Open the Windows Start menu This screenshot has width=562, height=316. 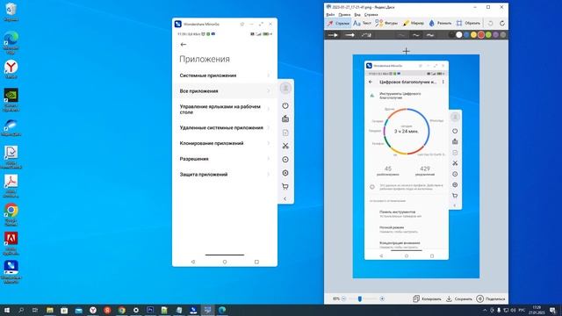7,310
